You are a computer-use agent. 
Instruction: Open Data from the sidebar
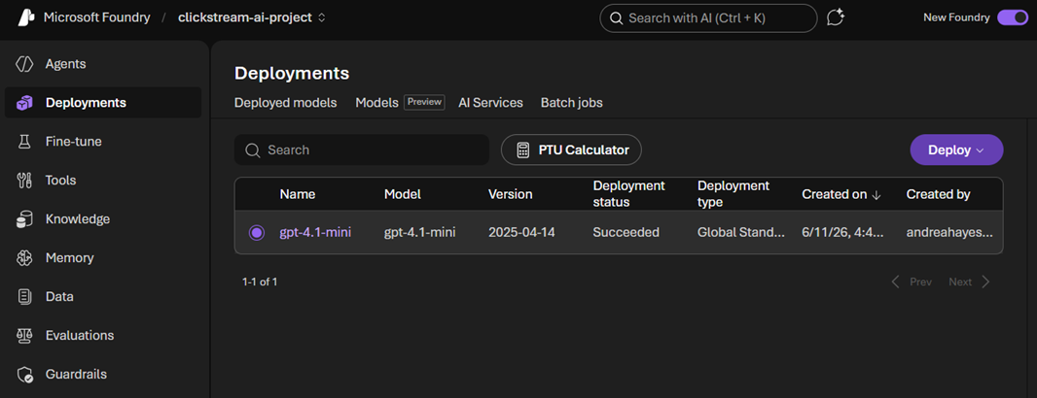(x=102, y=296)
